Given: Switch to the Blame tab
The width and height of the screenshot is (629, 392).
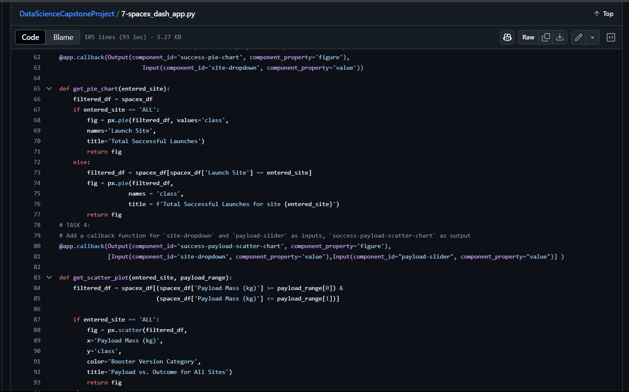Looking at the screenshot, I should (63, 37).
